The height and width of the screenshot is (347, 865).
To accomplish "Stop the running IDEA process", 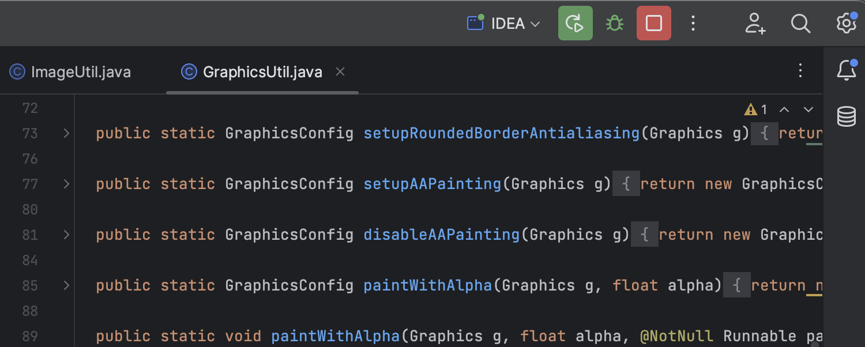I will [x=654, y=23].
